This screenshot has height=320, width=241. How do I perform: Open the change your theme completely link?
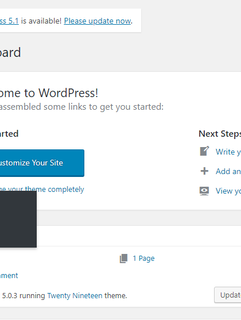42,190
